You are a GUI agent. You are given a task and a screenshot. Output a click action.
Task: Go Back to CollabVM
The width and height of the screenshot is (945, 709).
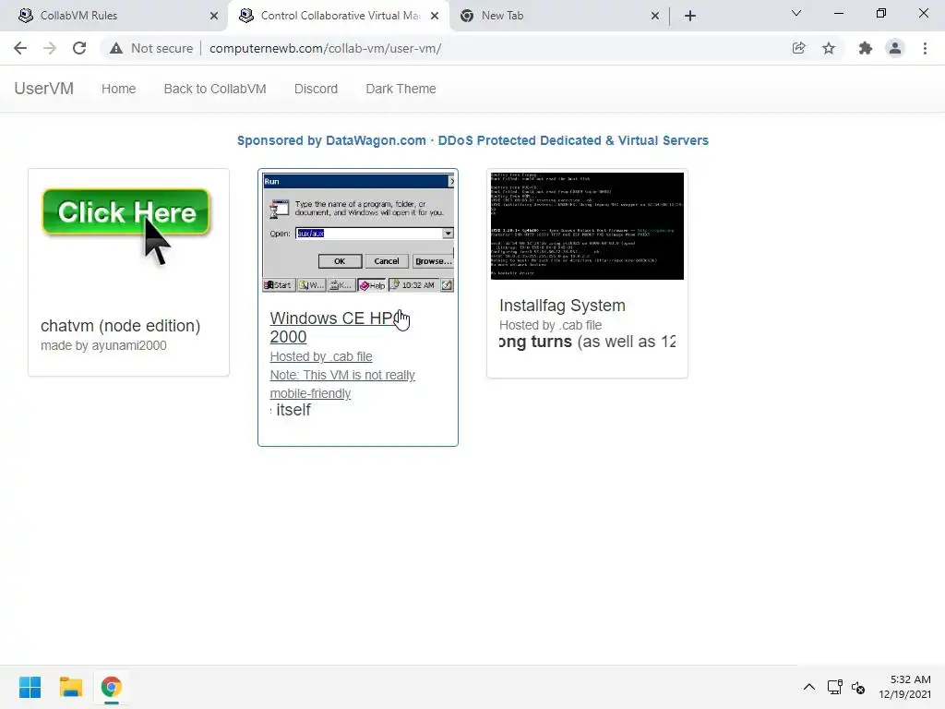(x=215, y=89)
